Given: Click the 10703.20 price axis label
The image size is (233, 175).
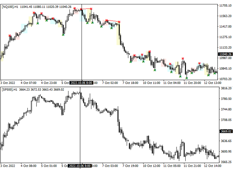Looking at the screenshot, I should click(225, 79).
